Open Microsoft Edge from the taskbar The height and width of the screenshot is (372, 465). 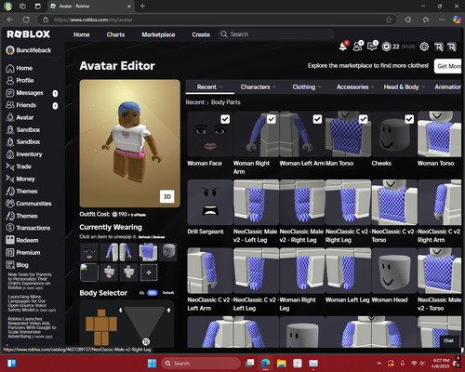pos(265,364)
